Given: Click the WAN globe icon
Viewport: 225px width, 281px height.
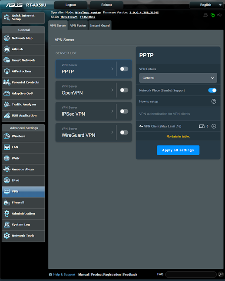Looking at the screenshot, I should click(7, 158).
